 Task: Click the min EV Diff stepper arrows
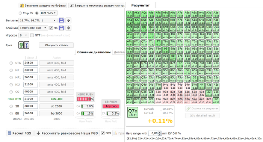pyautogui.click(x=160, y=133)
